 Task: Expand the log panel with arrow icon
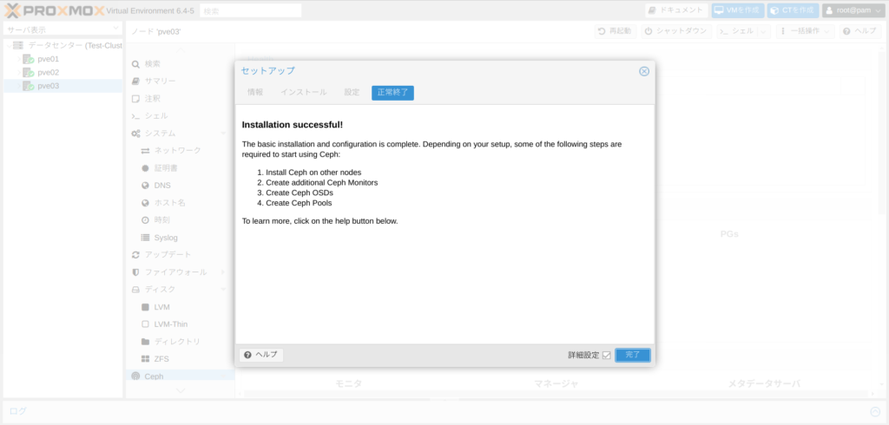[875, 411]
